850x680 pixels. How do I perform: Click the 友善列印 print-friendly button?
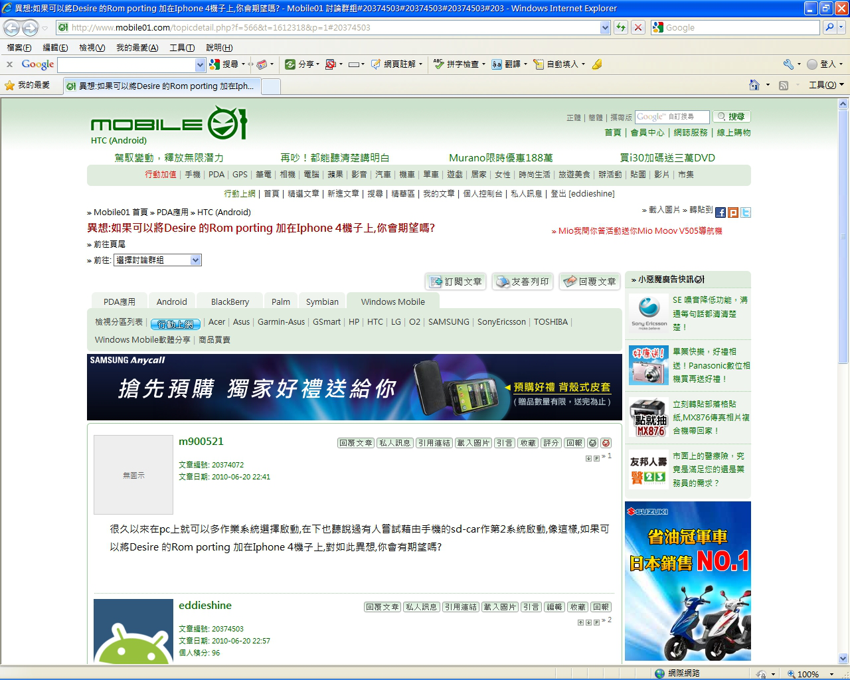click(x=523, y=282)
